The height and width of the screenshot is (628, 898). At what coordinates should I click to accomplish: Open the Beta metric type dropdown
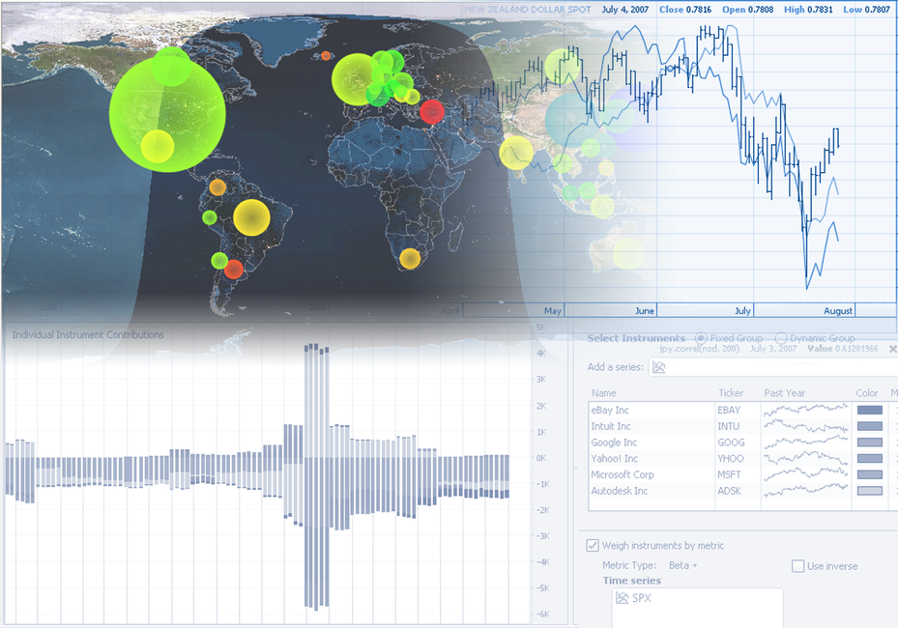682,565
